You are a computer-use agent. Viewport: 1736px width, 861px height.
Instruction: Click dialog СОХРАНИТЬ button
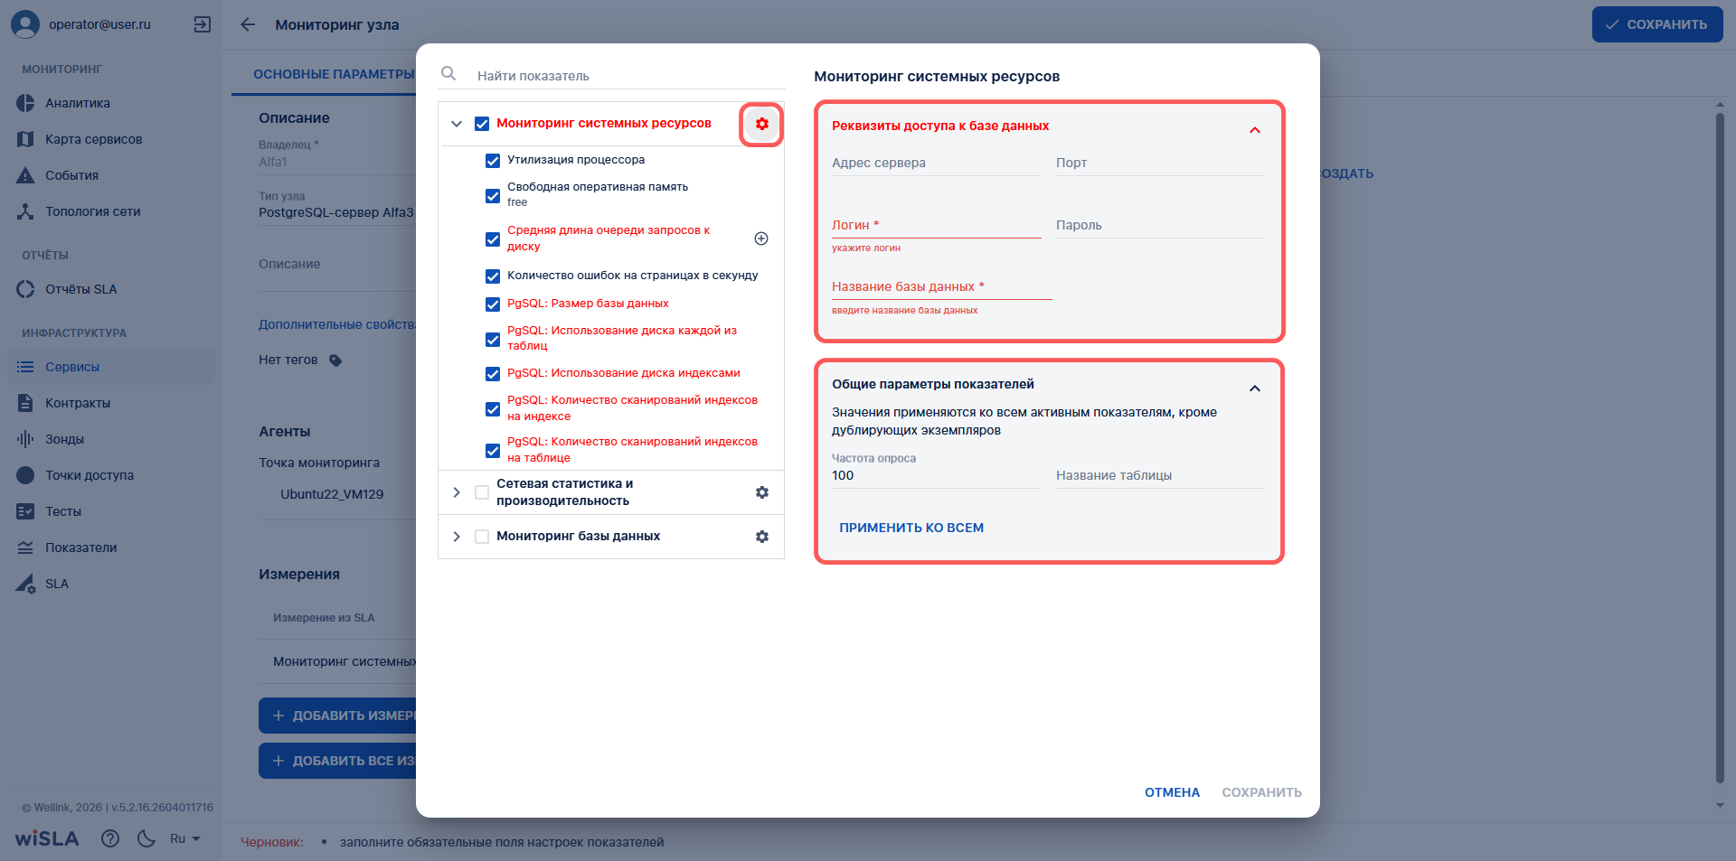tap(1262, 792)
